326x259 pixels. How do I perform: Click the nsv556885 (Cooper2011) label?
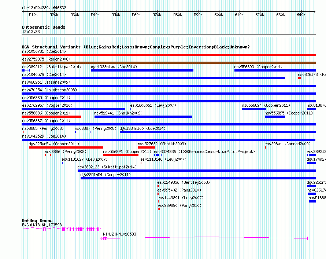(x=46, y=98)
